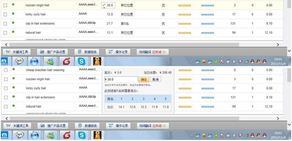The image size is (292, 141).
Task: Click the bid 21.7 for clip in hair extensions
Action: pyautogui.click(x=110, y=24)
